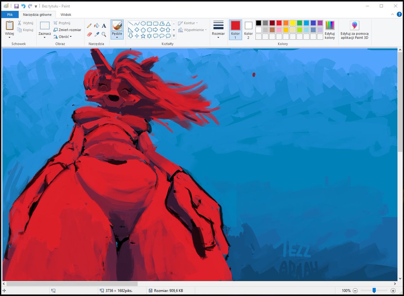Select the Color picker eyedropper tool
The width and height of the screenshot is (404, 296).
97,34
